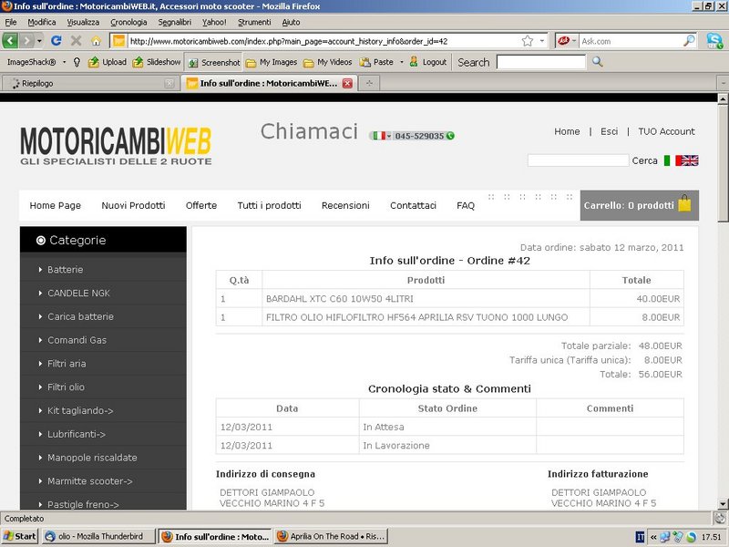Select the Batterie category

tap(65, 269)
